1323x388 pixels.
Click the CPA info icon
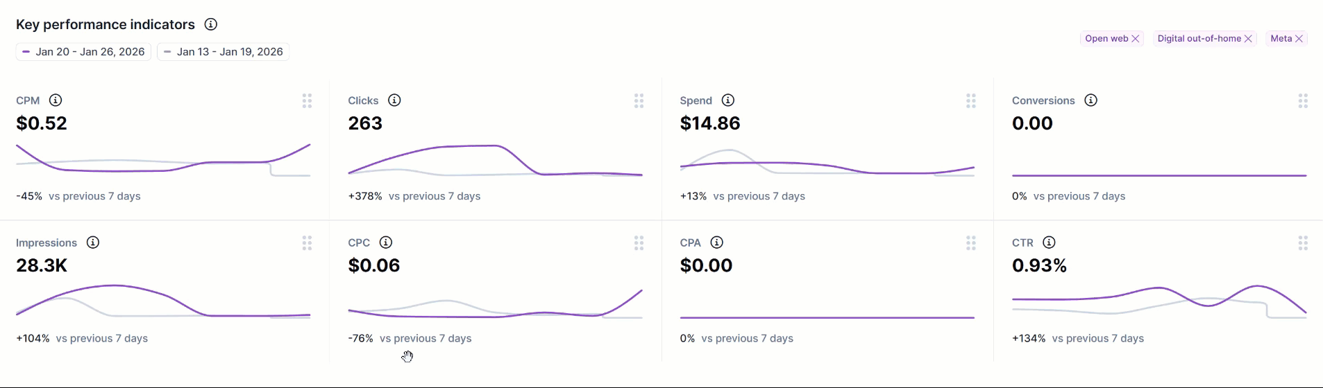pyautogui.click(x=717, y=242)
